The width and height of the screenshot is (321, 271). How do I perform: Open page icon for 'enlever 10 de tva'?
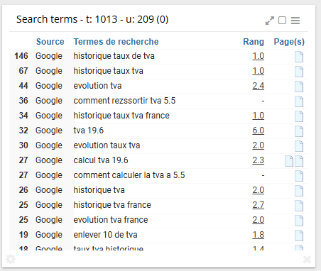[299, 236]
